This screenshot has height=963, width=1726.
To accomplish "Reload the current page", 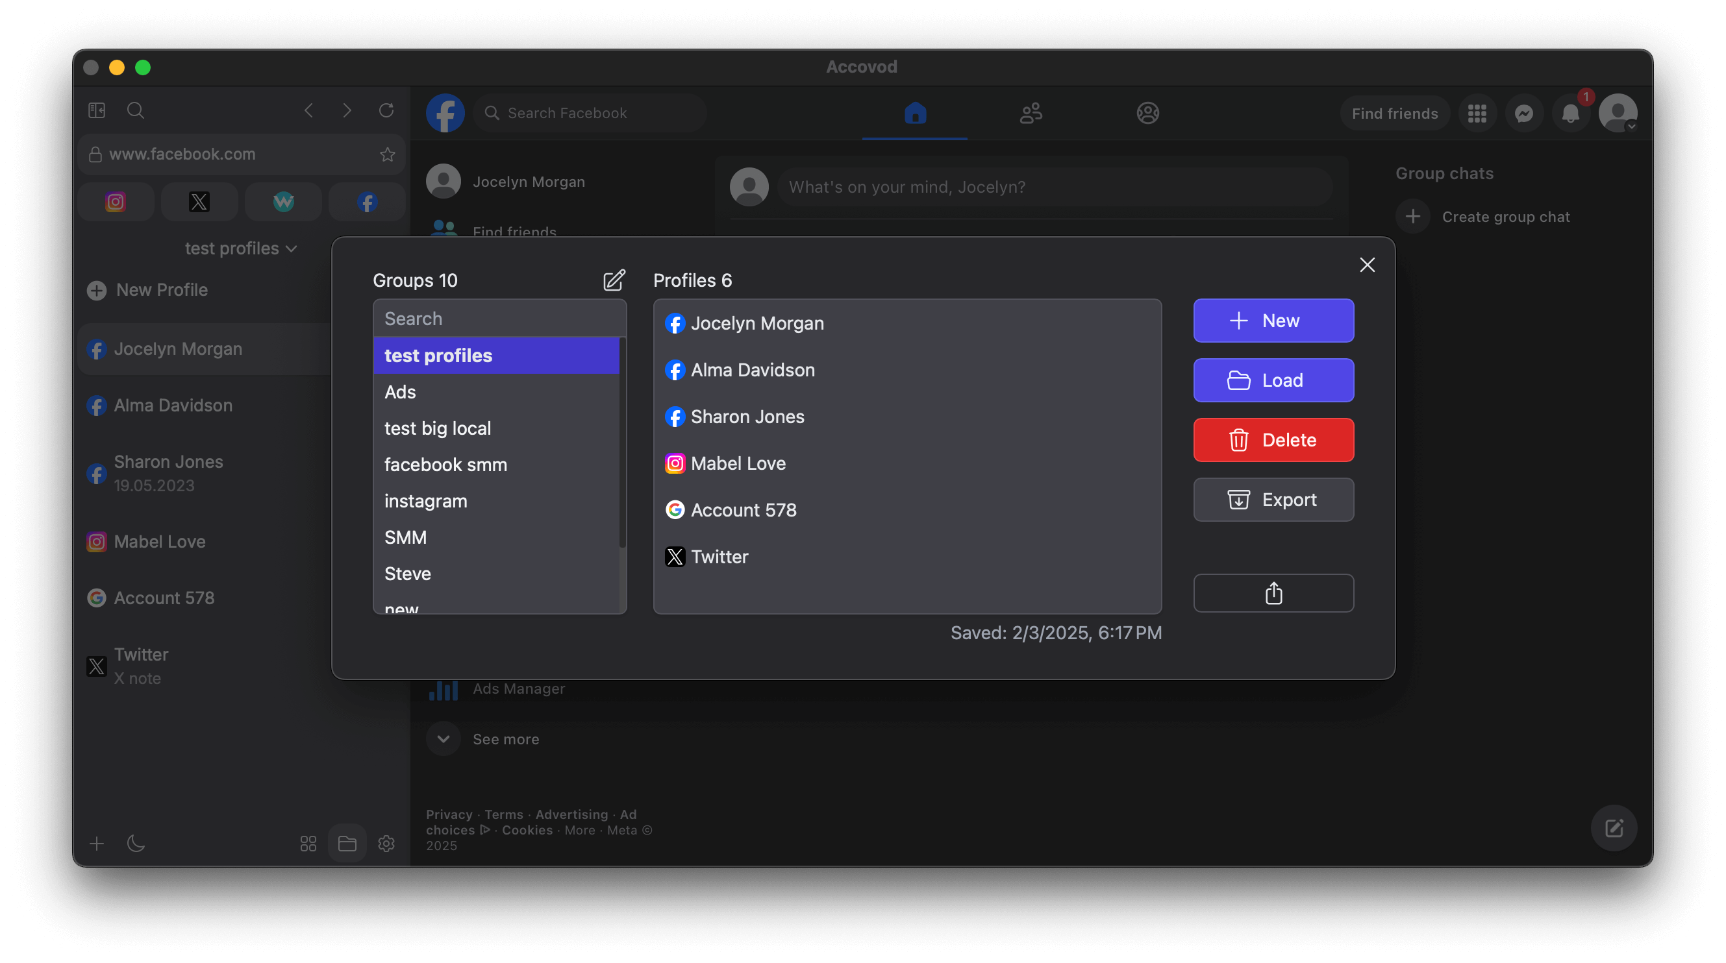I will tap(386, 110).
